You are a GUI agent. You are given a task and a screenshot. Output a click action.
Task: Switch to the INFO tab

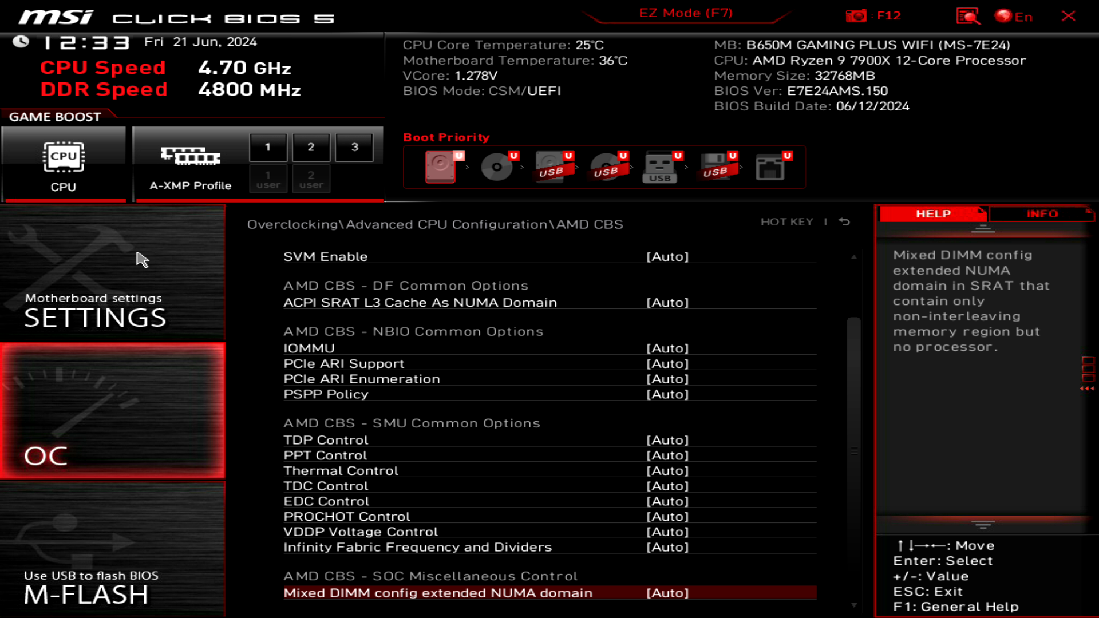(x=1042, y=213)
